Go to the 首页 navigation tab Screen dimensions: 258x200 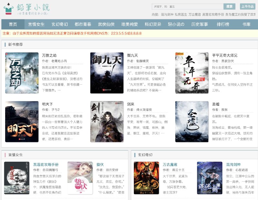[13, 24]
